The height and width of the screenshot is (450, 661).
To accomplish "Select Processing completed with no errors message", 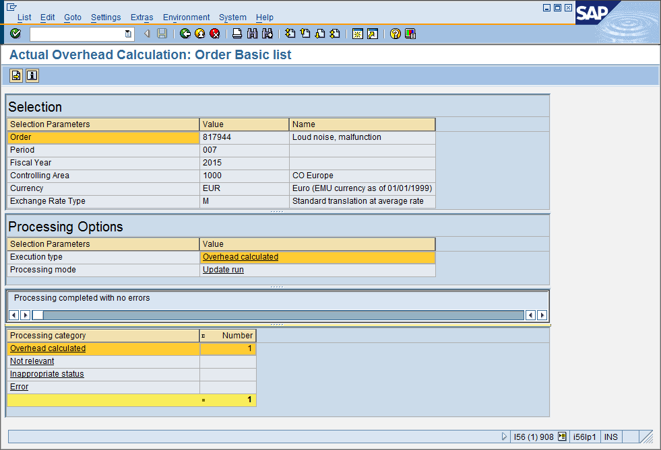I will (x=82, y=297).
